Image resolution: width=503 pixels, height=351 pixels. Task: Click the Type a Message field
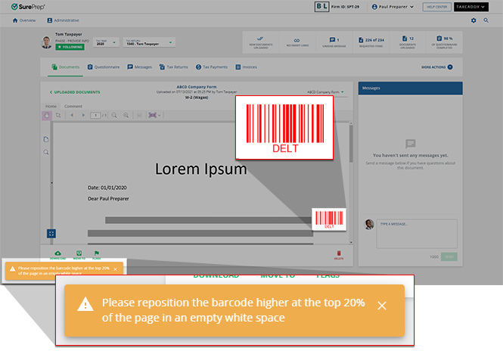click(417, 234)
